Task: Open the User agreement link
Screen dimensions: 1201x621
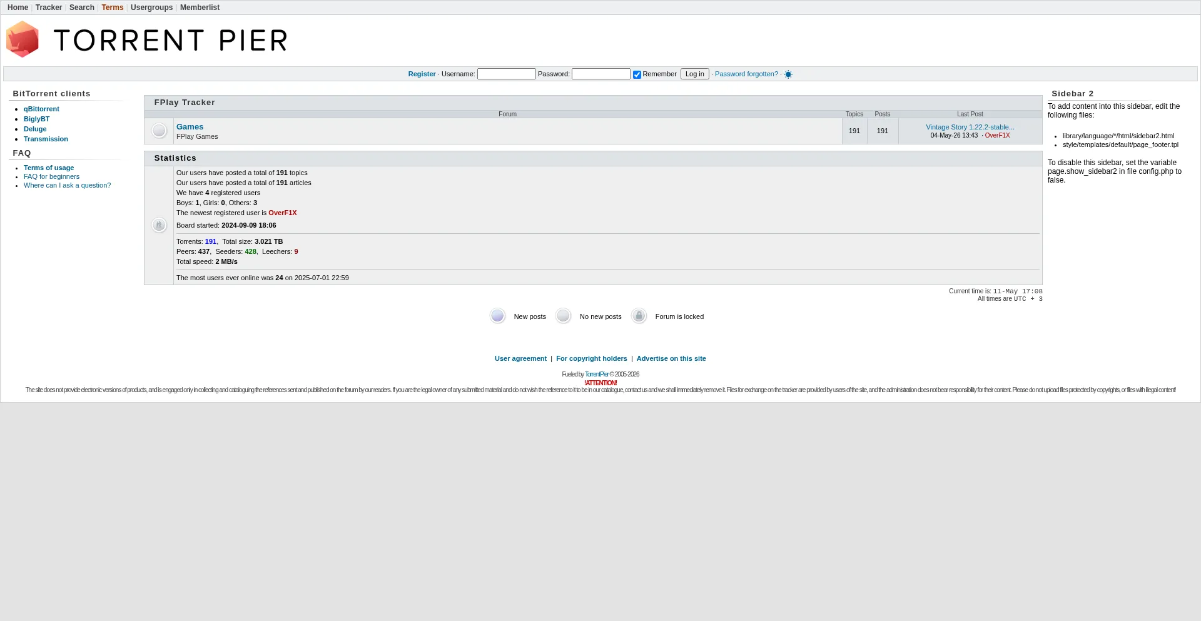Action: tap(520, 358)
